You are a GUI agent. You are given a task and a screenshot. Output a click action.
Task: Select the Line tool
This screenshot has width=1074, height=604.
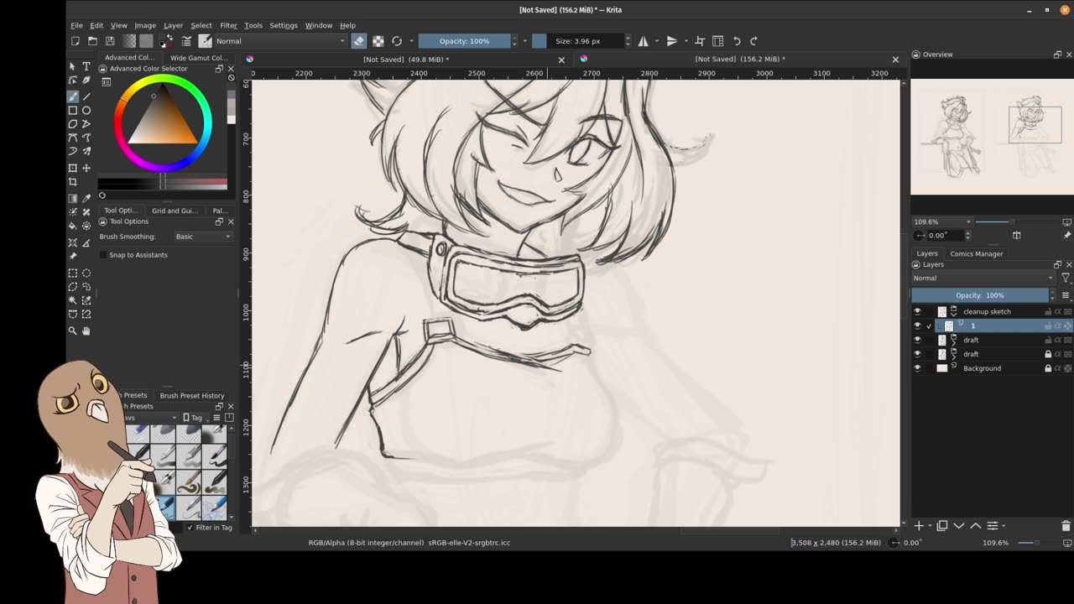(x=86, y=96)
